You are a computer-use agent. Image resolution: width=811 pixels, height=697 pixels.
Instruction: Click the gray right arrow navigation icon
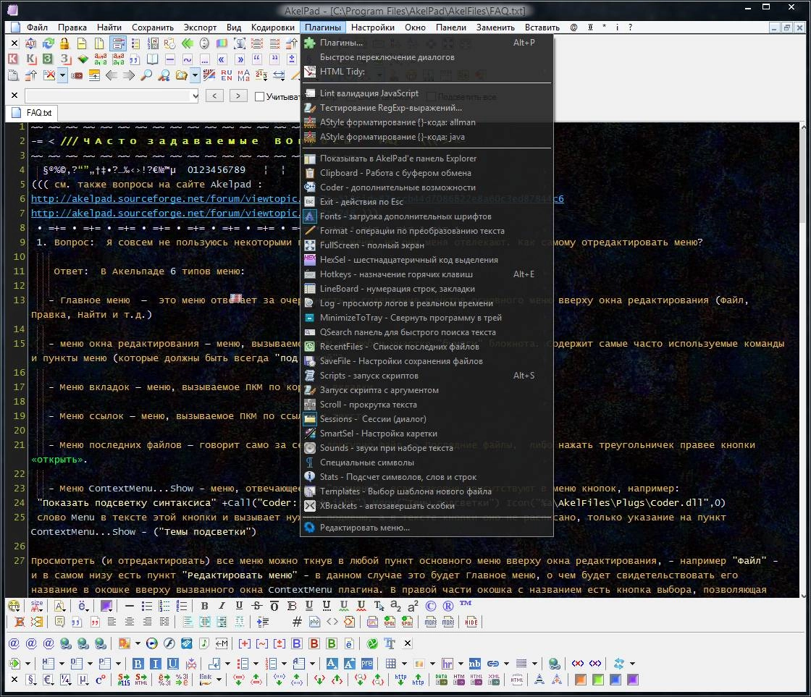tap(129, 75)
